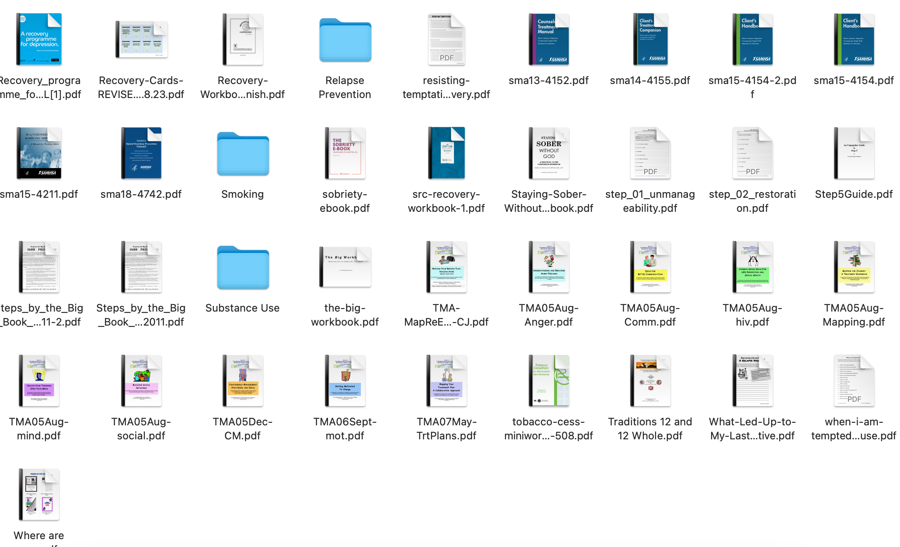
Task: Select sma15-4211.pdf marijuana counseling manual
Action: 39,154
